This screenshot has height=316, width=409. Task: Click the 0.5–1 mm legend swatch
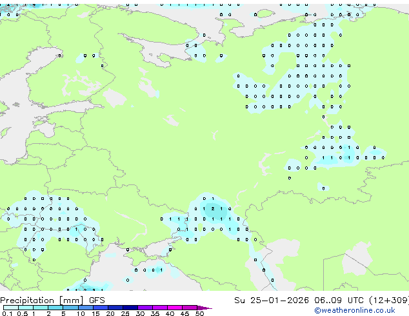point(26,308)
